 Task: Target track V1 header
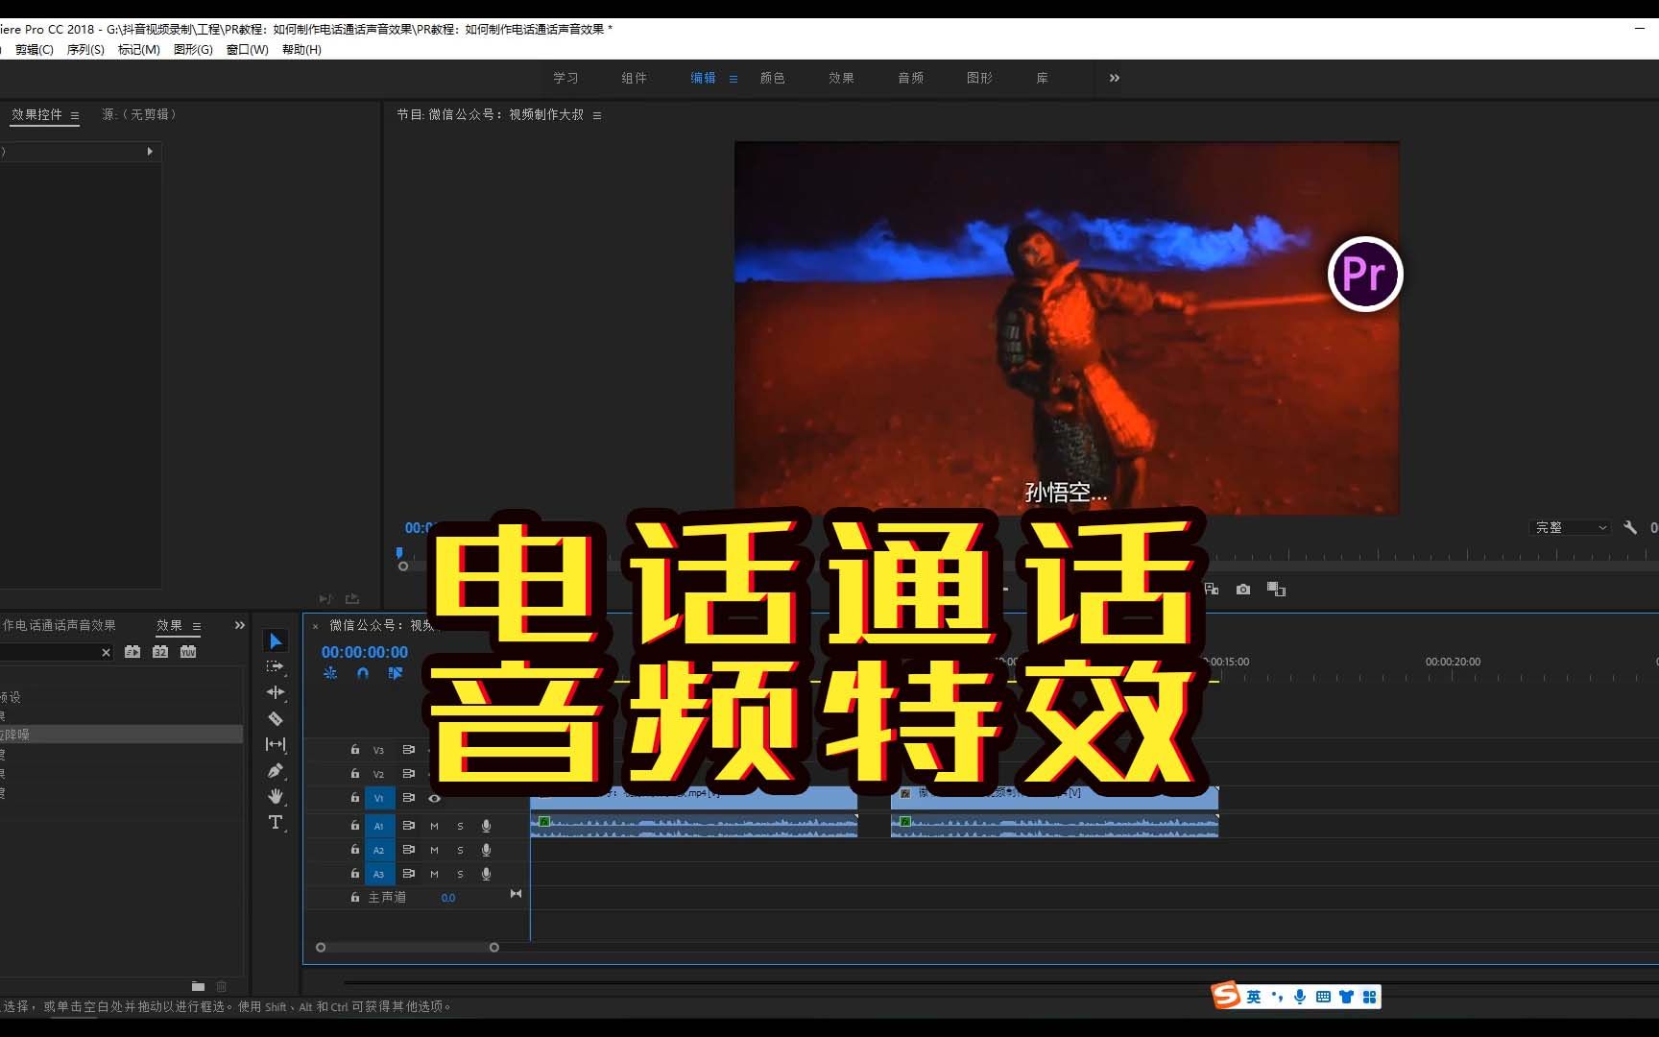click(x=379, y=798)
